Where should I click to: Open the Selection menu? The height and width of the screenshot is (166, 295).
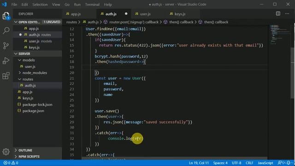pos(40,4)
